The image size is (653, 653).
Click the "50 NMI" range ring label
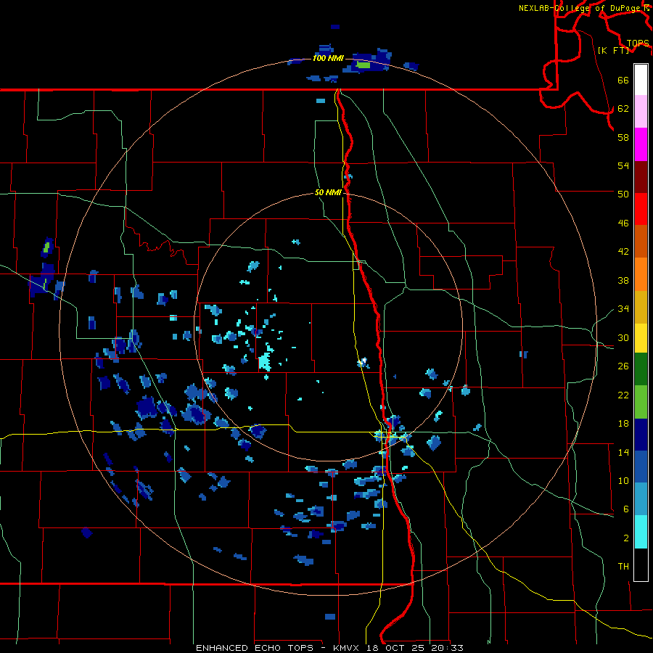point(328,192)
